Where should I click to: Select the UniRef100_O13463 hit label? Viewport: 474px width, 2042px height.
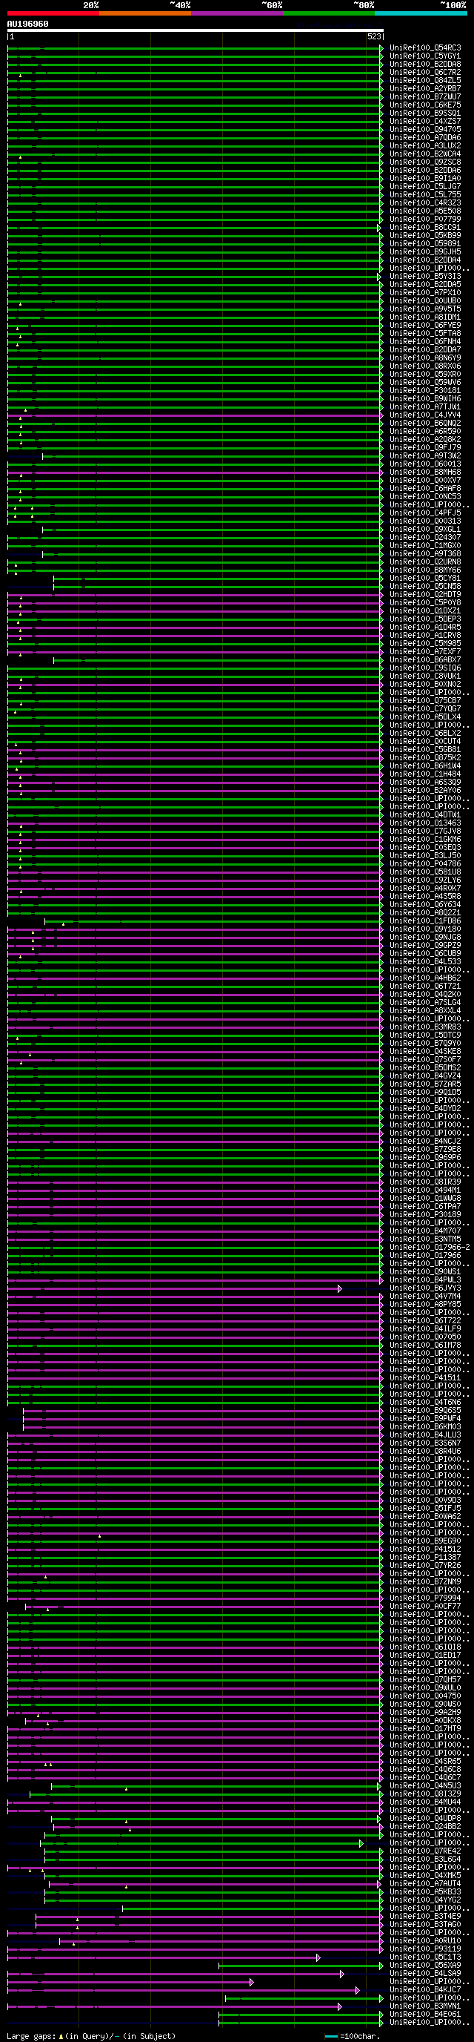[425, 823]
